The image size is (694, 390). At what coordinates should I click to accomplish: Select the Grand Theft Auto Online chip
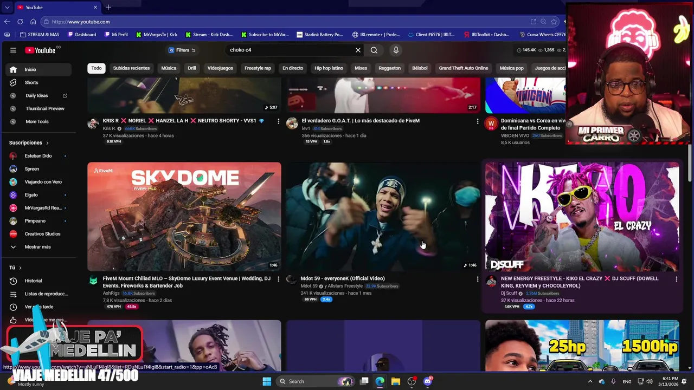[x=464, y=68]
